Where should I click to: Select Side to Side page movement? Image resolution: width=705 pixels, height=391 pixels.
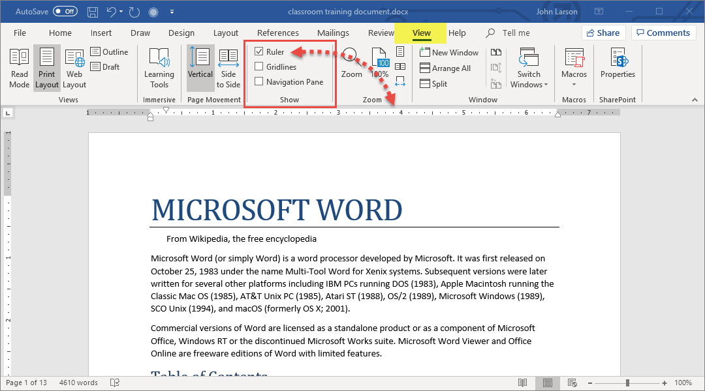pyautogui.click(x=228, y=68)
